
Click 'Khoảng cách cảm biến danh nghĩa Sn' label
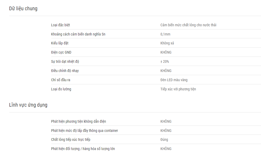78,34
